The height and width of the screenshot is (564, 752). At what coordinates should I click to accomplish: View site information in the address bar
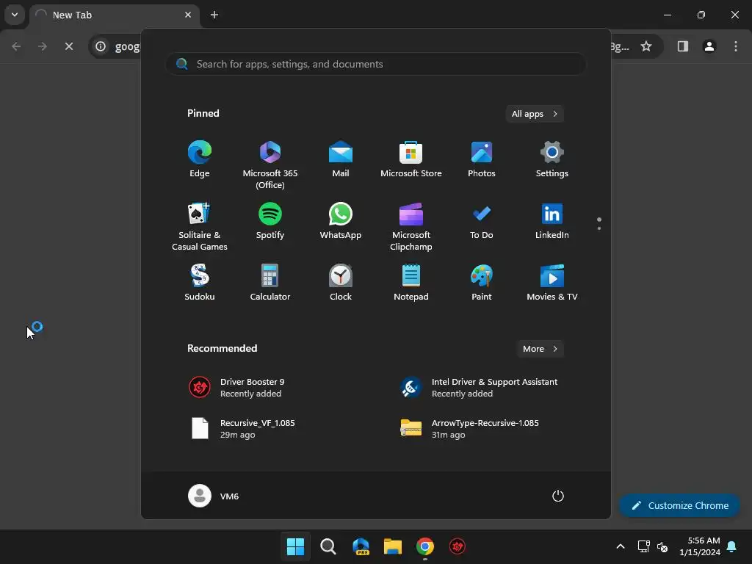[101, 46]
